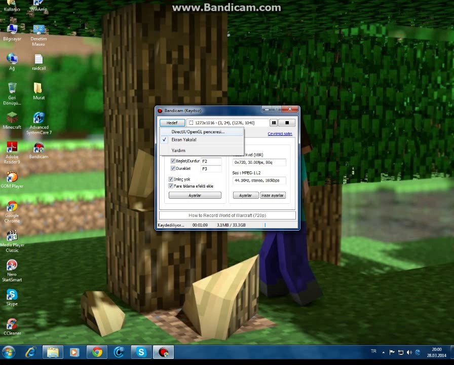The image size is (454, 365).
Task: Click the Kaydediliyor... status text
Action: (171, 225)
